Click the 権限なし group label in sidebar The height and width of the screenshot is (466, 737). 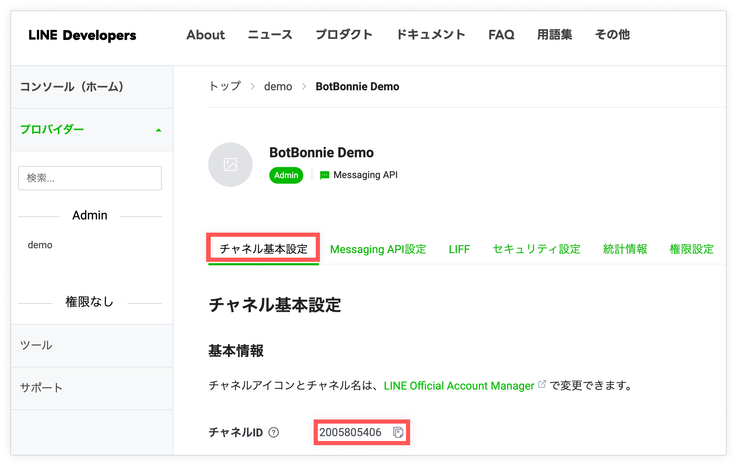coord(90,302)
